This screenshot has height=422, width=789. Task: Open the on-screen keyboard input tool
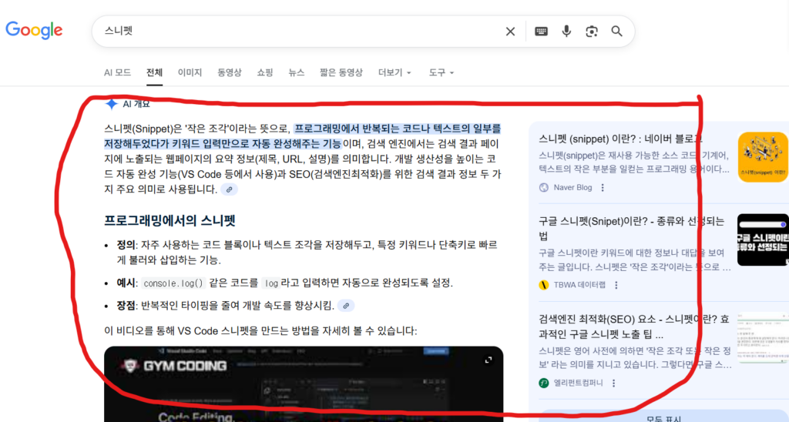pos(541,32)
